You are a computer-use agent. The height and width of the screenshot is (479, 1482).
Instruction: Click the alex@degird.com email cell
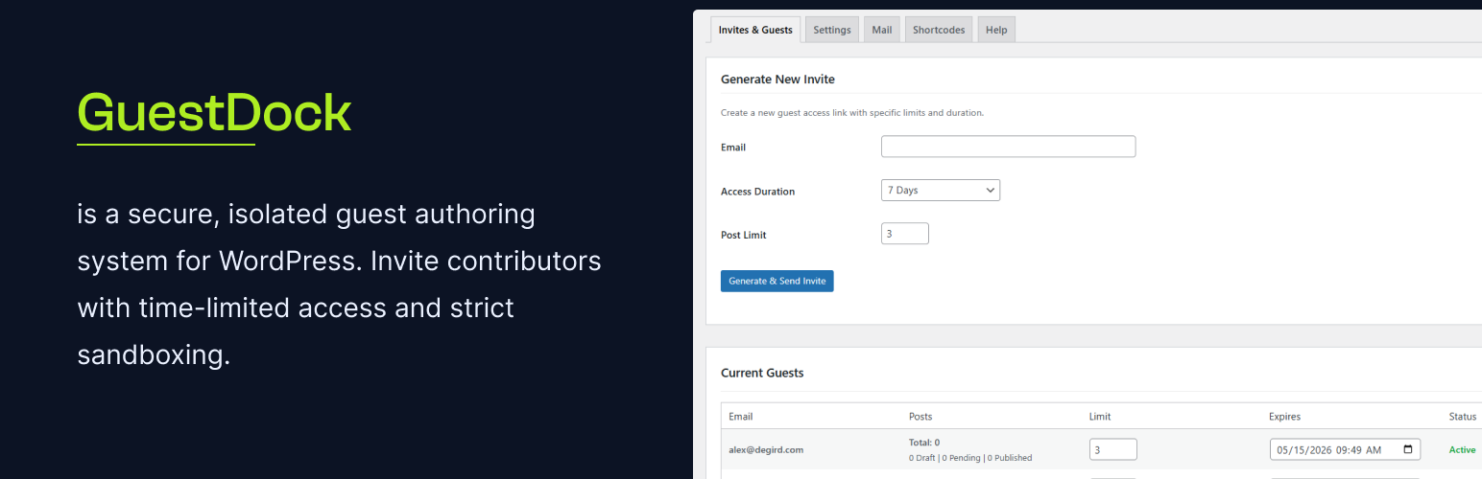pyautogui.click(x=766, y=449)
